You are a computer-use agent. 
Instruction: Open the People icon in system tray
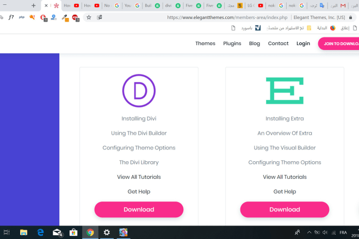(298, 232)
